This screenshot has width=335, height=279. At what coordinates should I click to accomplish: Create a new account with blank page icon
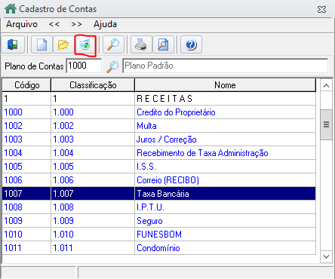(41, 44)
